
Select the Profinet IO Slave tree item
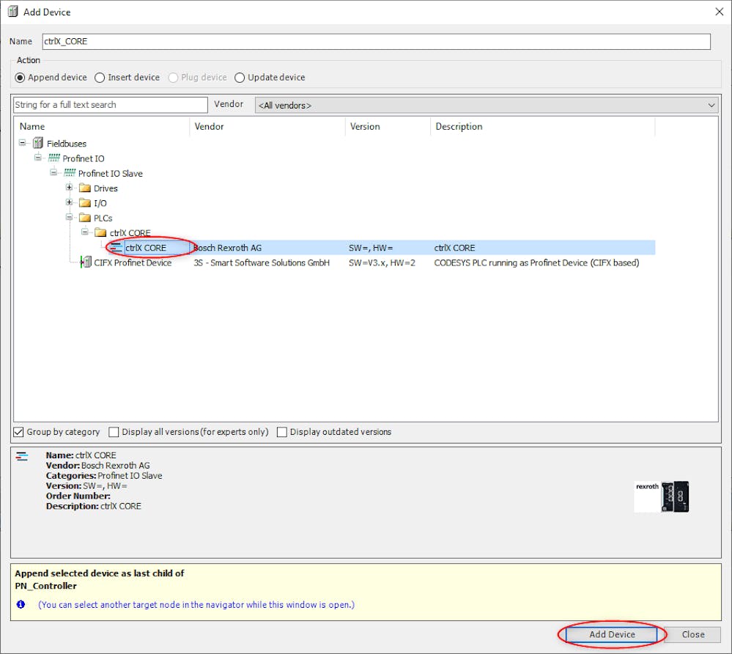pyautogui.click(x=110, y=173)
